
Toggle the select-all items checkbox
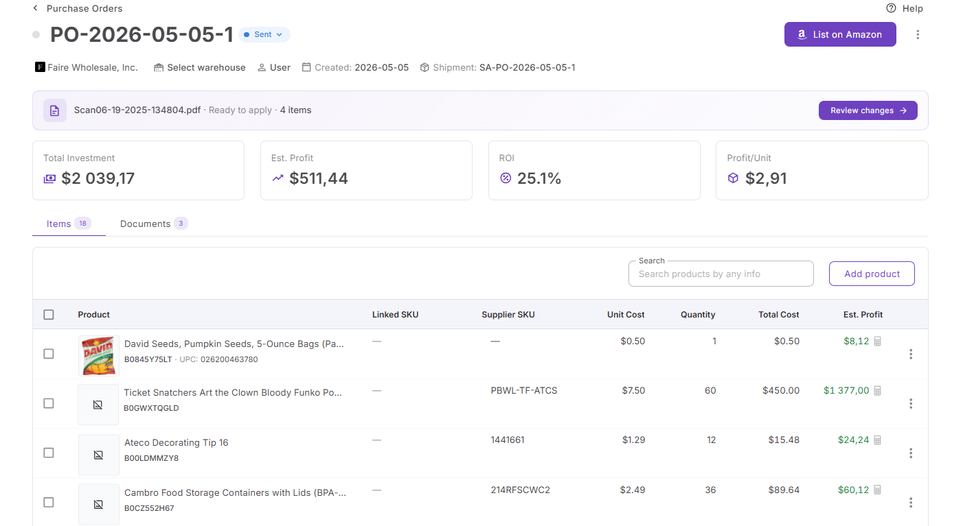[x=49, y=315]
